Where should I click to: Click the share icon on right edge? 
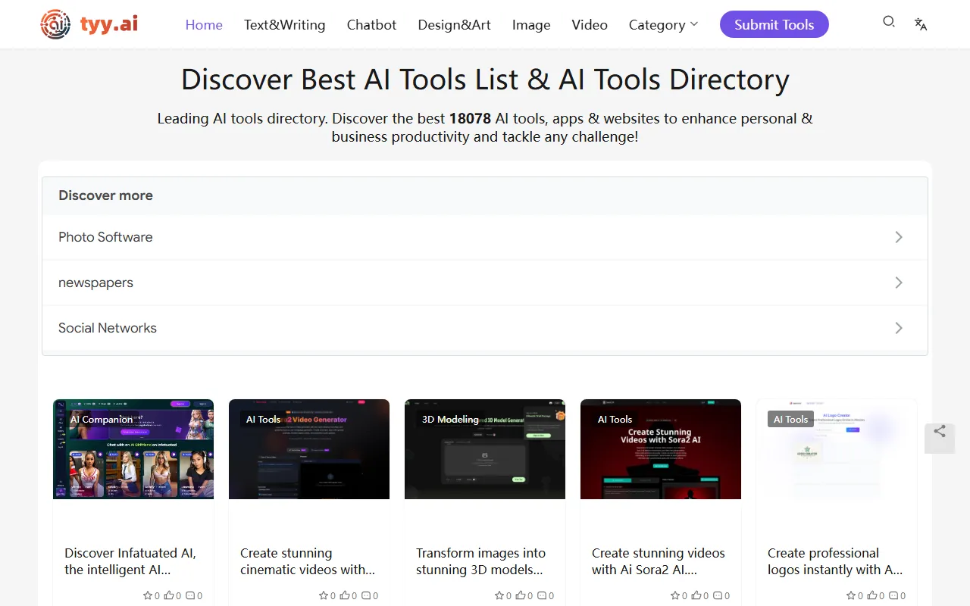coord(940,432)
